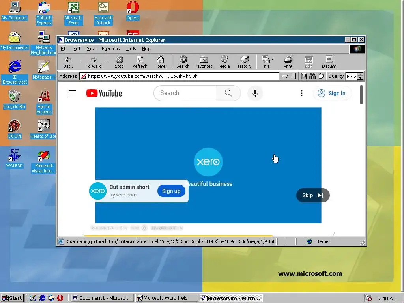Image resolution: width=404 pixels, height=303 pixels.
Task: Open the Mail button dropdown arrow
Action: [273, 59]
